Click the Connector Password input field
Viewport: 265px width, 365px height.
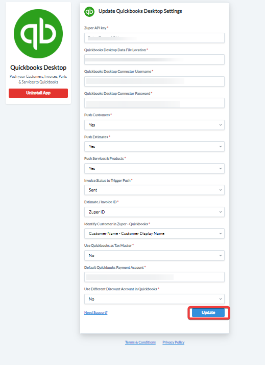154,103
